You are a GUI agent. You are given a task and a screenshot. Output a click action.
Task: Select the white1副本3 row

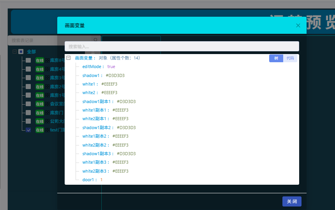click(105, 162)
